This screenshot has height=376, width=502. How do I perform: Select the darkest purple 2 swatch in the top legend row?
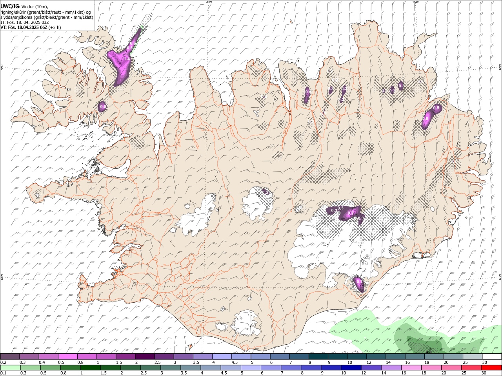coord(144,356)
